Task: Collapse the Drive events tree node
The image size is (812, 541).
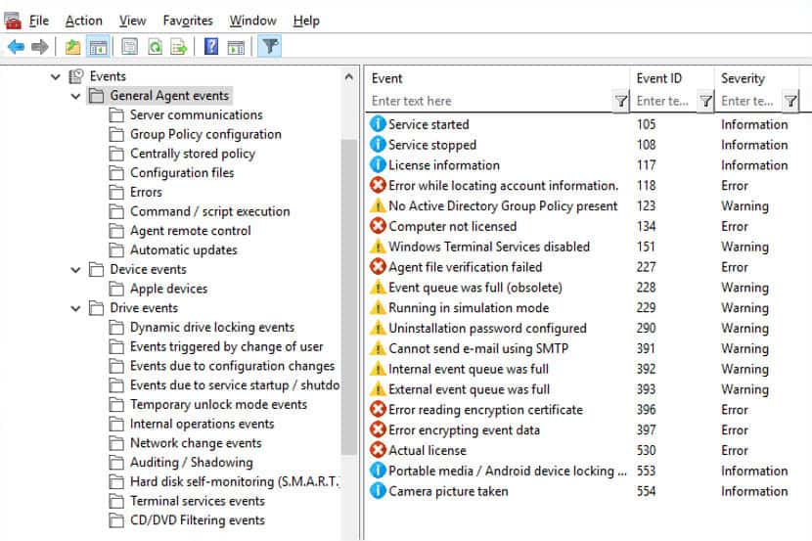Action: [x=76, y=308]
